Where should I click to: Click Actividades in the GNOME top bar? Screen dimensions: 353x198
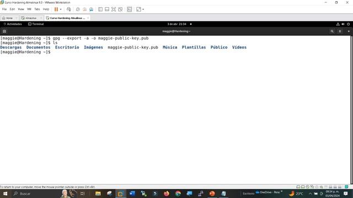point(13,24)
